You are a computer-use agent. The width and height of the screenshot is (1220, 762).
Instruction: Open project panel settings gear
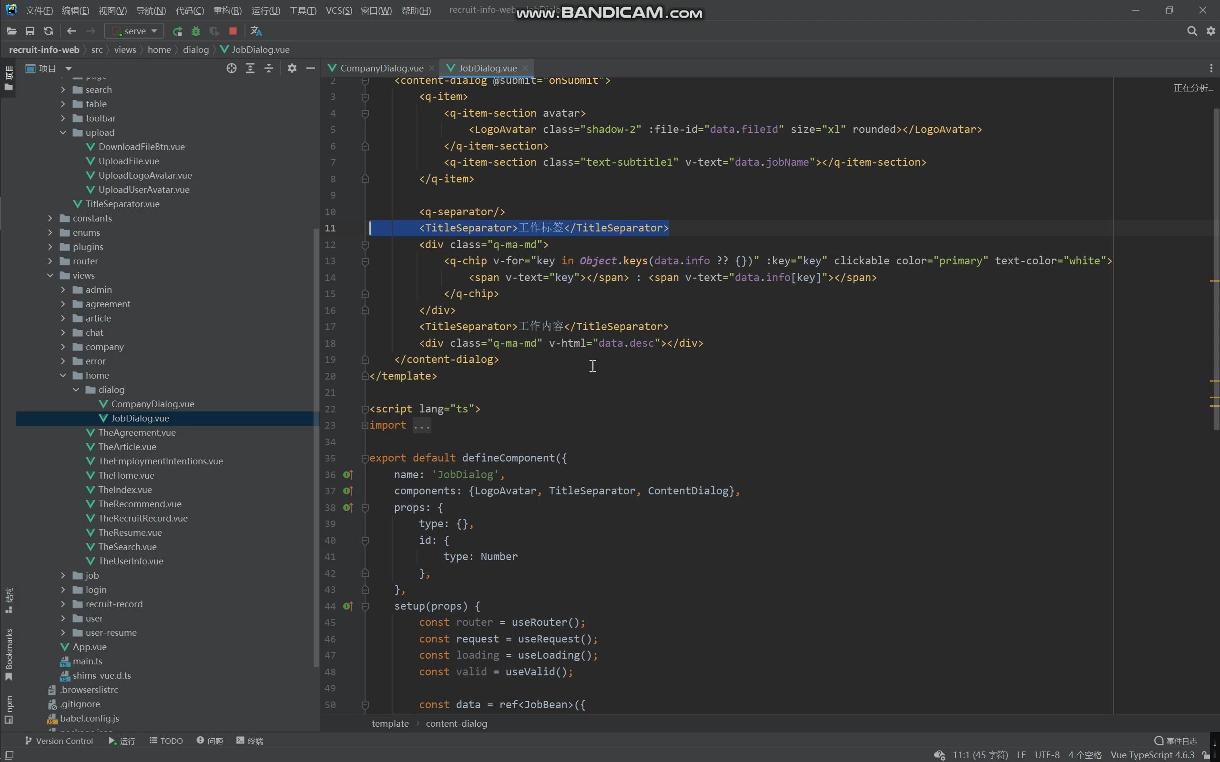[x=292, y=68]
